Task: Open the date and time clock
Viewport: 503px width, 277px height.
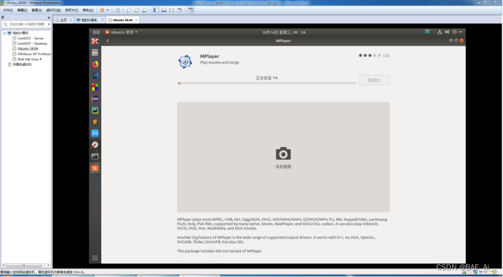Action: pyautogui.click(x=284, y=32)
